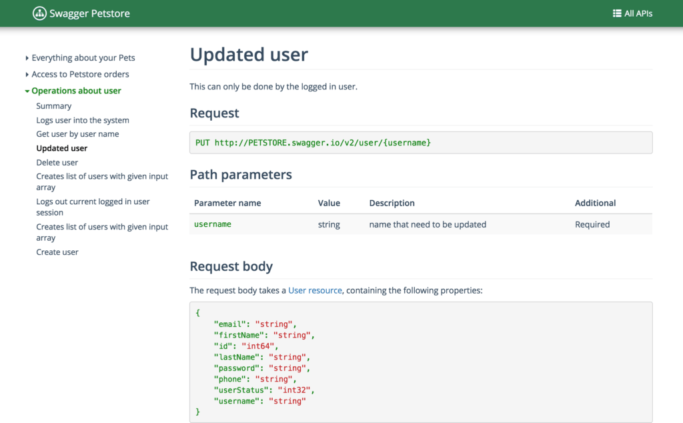
Task: Click the Request section heading
Action: [213, 113]
